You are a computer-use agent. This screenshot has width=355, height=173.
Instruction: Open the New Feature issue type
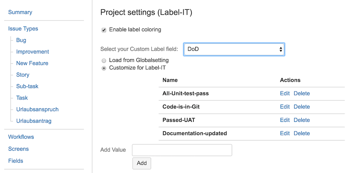point(32,63)
